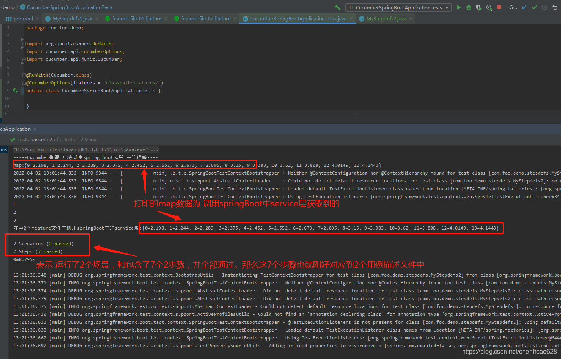Screen dimensions: 561x359
Task: Click the '13:01:36.348 [main] DEBUG' log line
Action: pyautogui.click(x=287, y=275)
